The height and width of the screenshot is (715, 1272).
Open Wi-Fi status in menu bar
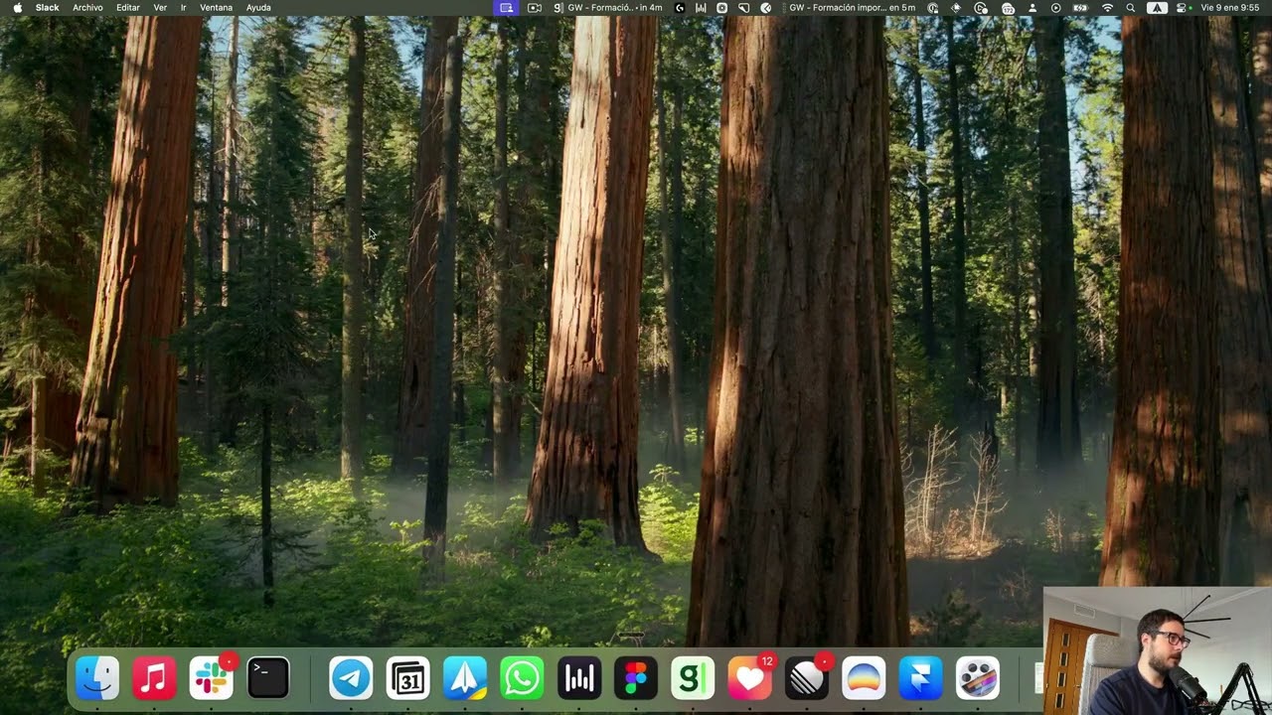tap(1108, 7)
